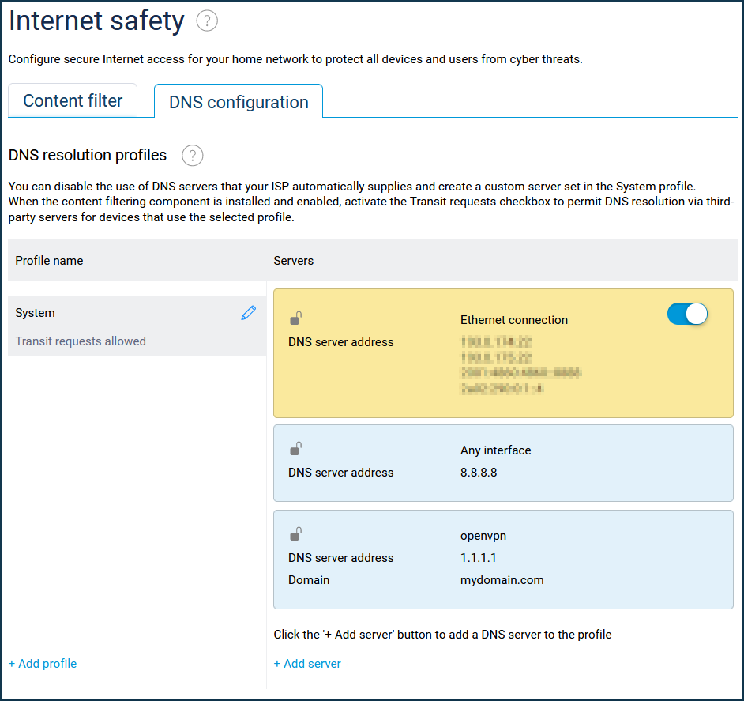
Task: Click the mydomain.com domain value
Action: pyautogui.click(x=502, y=580)
